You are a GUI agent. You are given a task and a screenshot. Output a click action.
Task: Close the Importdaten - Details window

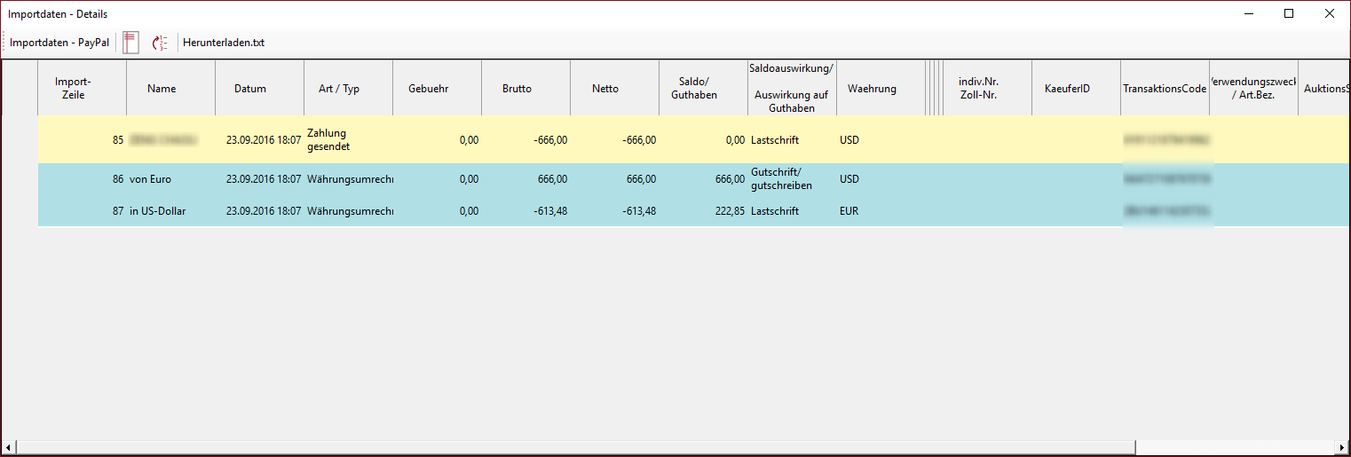tap(1330, 13)
